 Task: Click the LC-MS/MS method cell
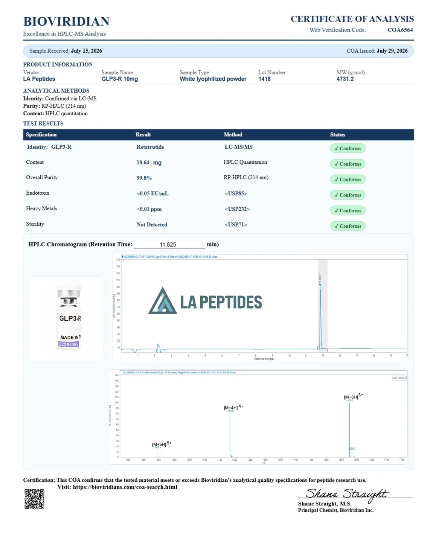pos(239,147)
